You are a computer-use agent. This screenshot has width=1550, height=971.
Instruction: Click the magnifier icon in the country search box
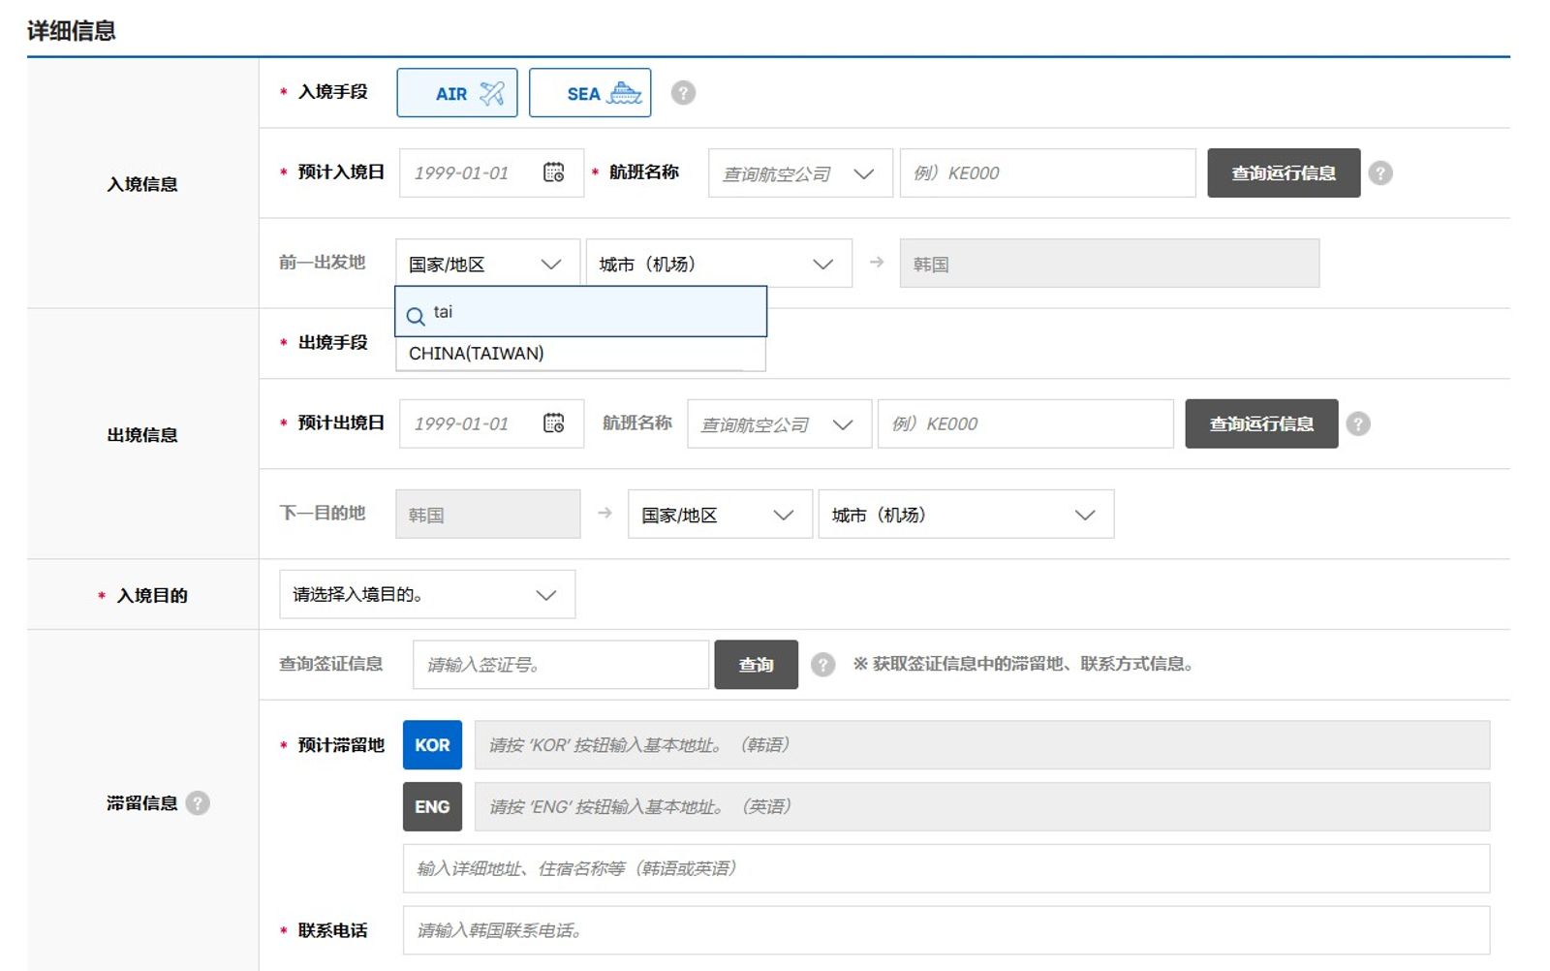click(417, 315)
